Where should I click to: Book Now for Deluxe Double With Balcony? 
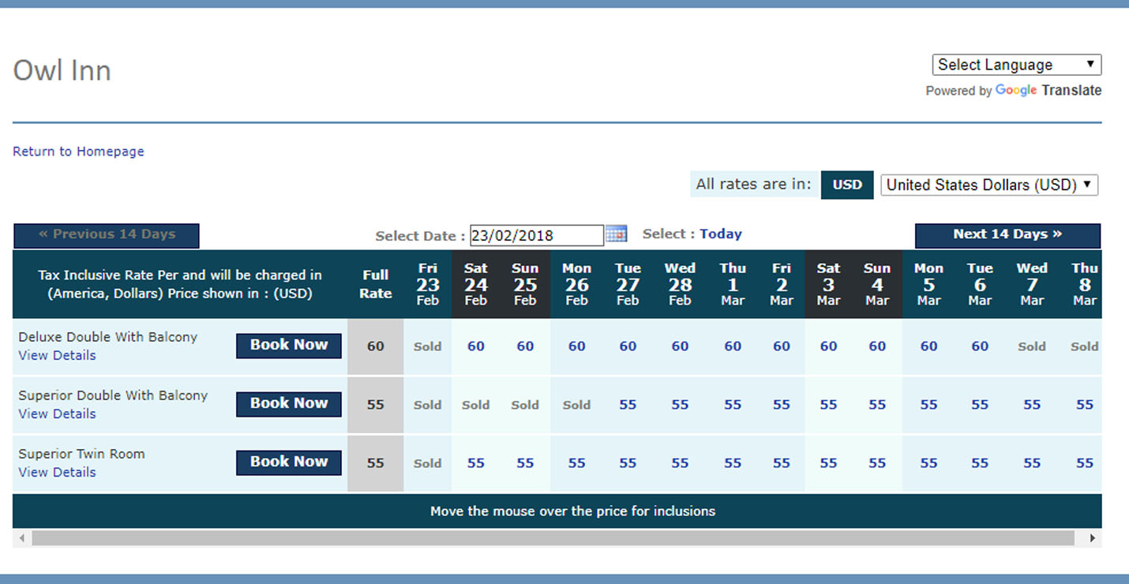click(x=288, y=345)
